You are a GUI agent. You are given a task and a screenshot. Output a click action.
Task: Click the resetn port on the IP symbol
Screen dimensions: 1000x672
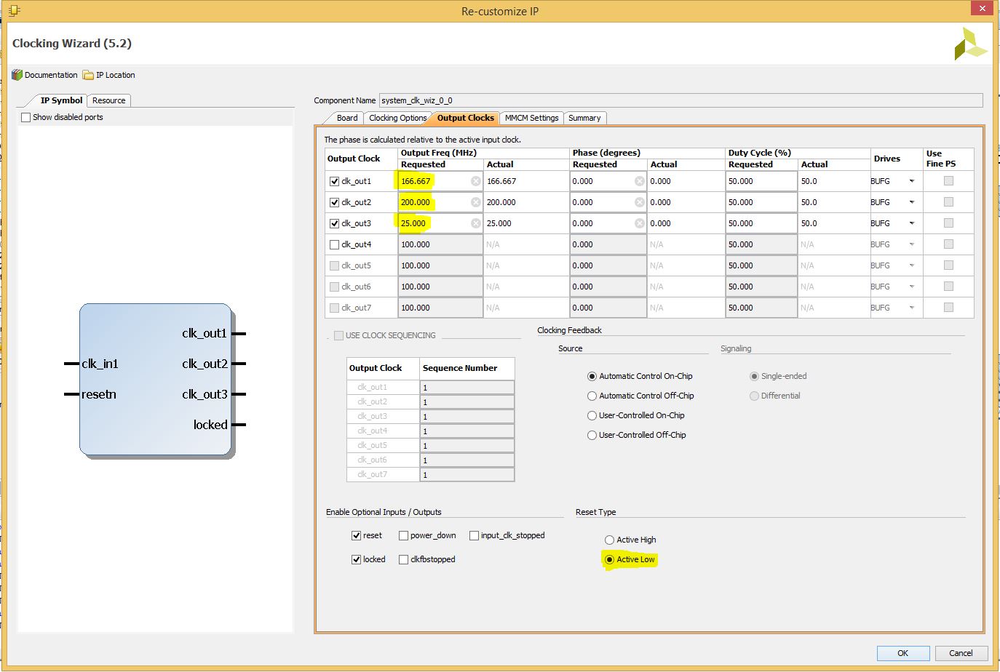tap(98, 394)
